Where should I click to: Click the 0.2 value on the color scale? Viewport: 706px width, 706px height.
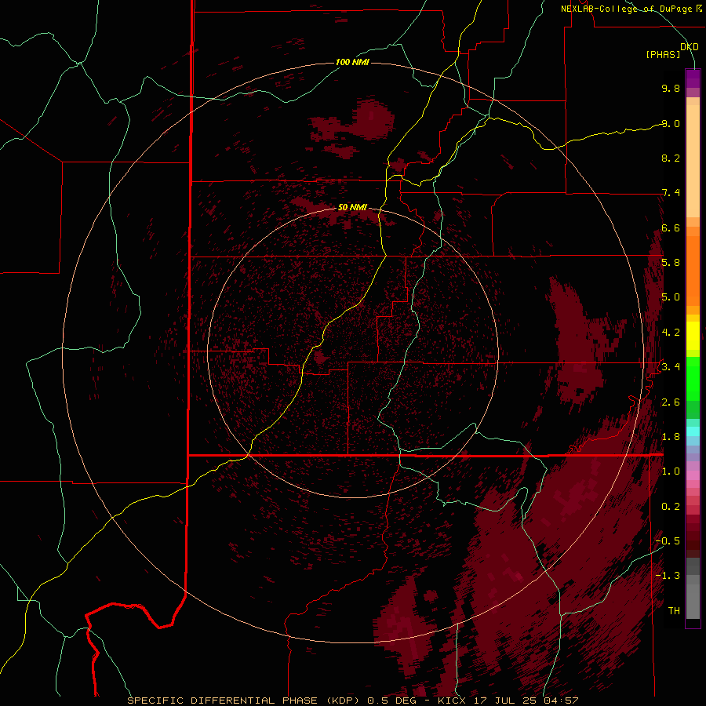671,507
